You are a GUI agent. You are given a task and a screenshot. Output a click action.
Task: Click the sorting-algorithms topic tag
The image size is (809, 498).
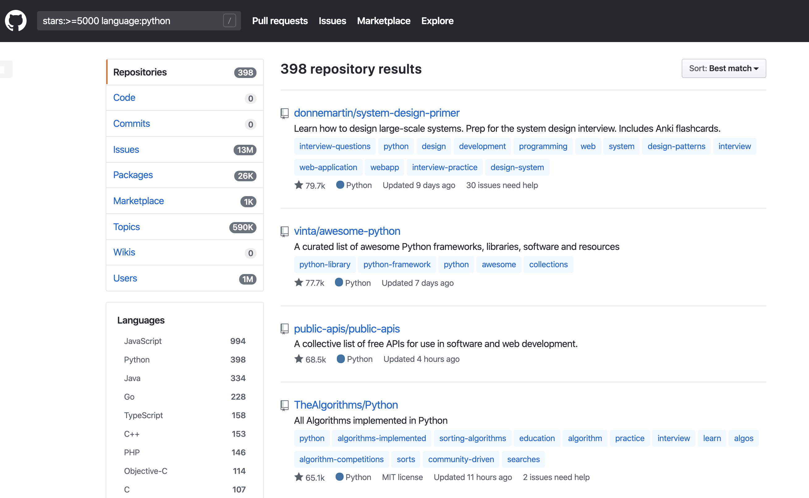[x=472, y=438]
